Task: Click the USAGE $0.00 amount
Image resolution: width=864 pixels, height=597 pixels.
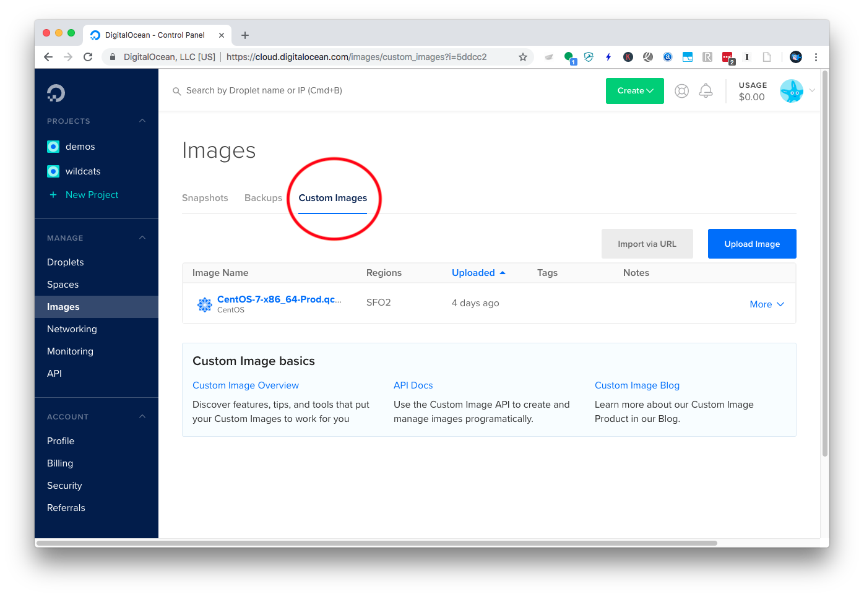Action: tap(752, 97)
